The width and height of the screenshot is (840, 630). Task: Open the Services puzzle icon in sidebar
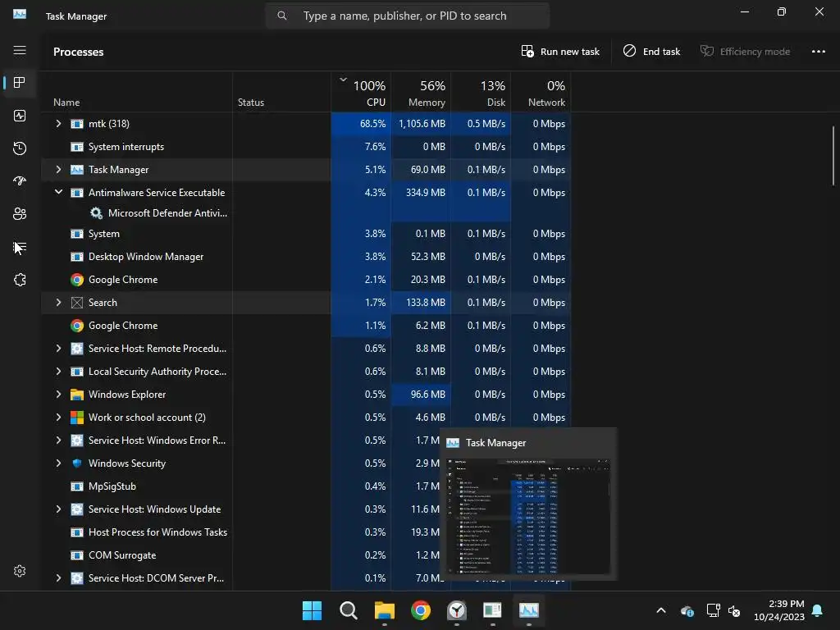[x=20, y=280]
